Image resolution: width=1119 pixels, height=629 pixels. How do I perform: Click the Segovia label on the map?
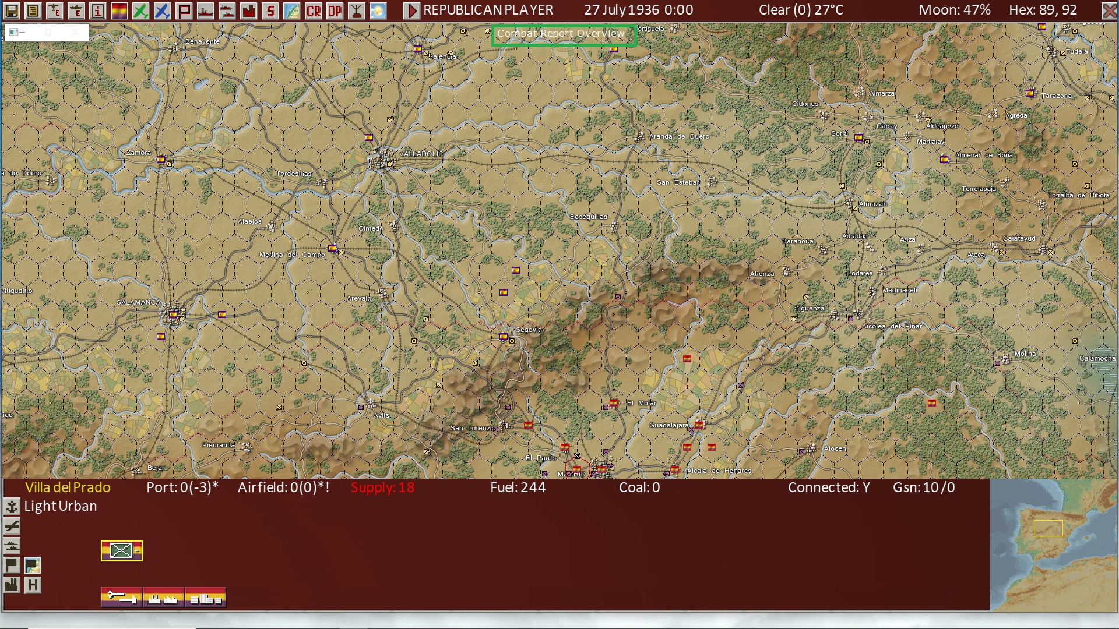coord(529,330)
